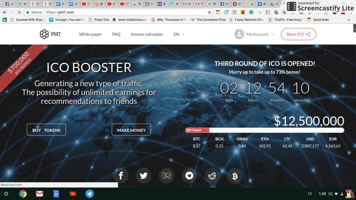
Task: Open the Fazlur Rahman Khan bookmark
Action: pyautogui.click(x=246, y=20)
